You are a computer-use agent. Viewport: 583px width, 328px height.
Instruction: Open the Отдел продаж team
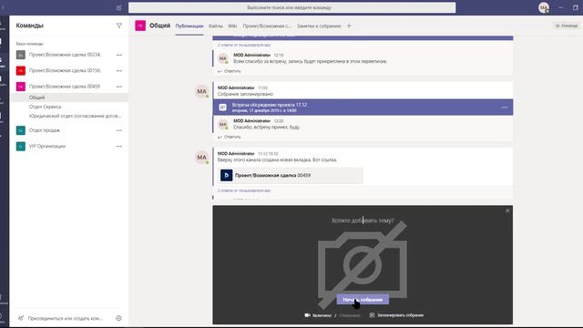(45, 130)
